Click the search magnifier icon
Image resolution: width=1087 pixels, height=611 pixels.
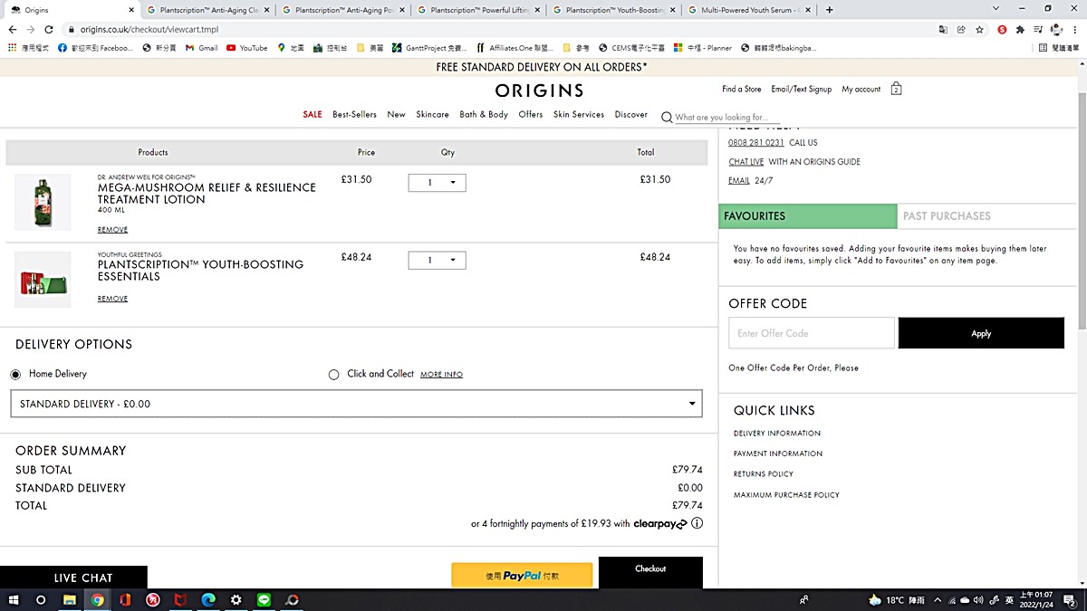pyautogui.click(x=667, y=117)
